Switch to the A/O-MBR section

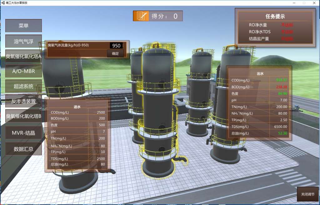[23, 71]
